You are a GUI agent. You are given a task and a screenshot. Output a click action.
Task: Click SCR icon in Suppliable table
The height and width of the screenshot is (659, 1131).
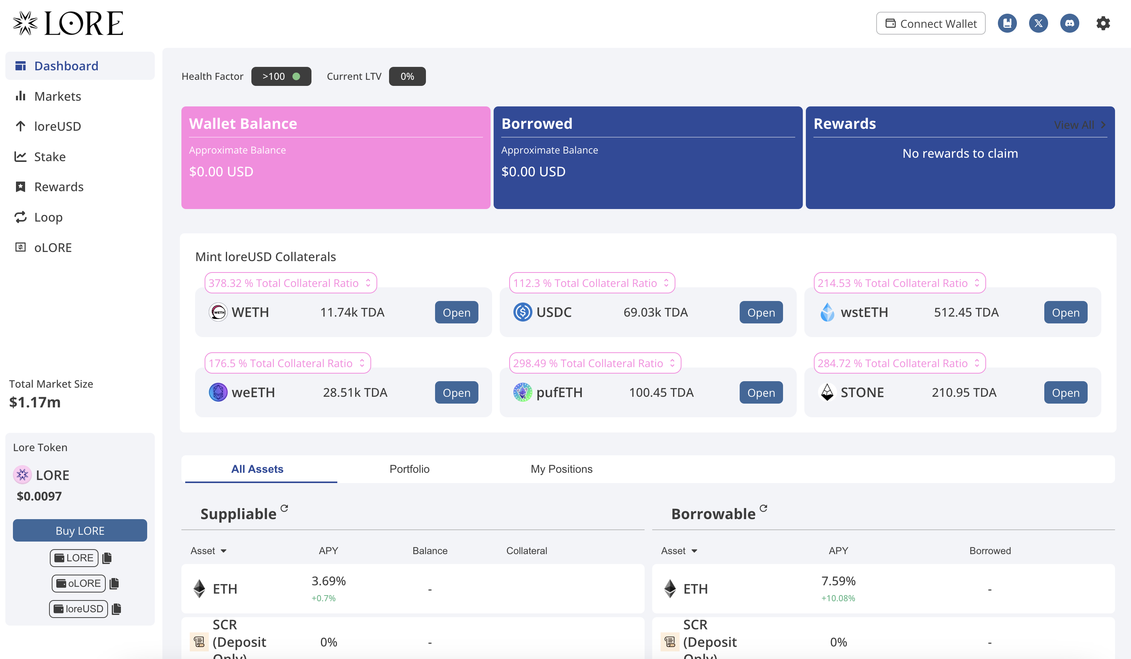point(199,642)
